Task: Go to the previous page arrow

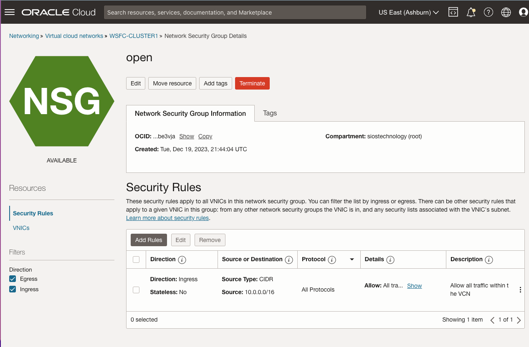Action: coord(493,320)
